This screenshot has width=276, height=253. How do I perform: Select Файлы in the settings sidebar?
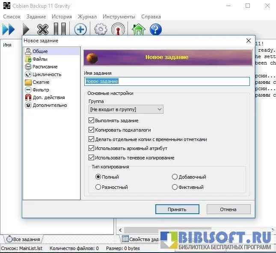click(40, 59)
